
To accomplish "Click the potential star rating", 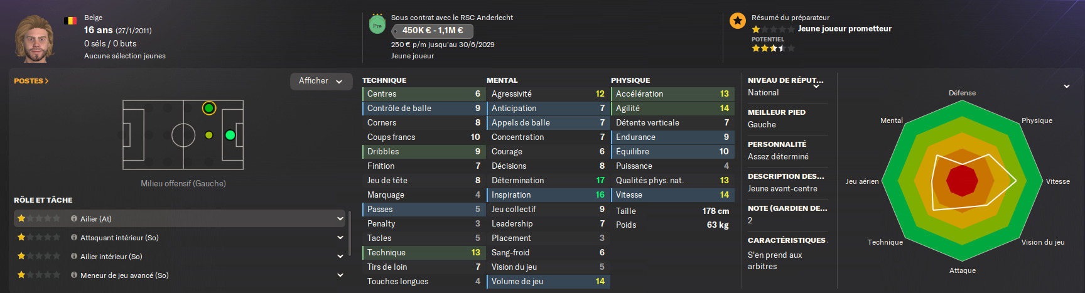I will (773, 48).
